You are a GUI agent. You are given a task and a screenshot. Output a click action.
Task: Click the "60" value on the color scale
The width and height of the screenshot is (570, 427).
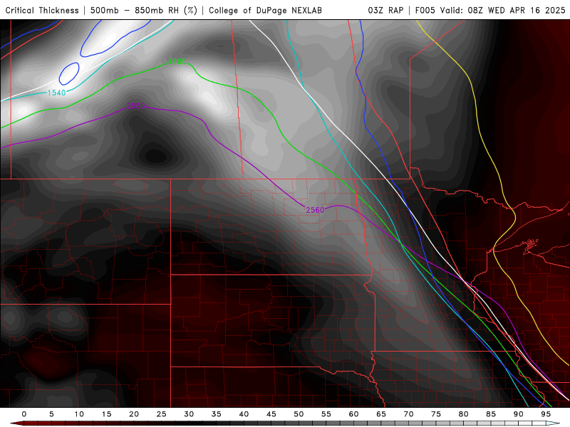tap(353, 414)
